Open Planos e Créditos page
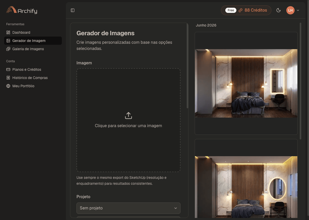 [33, 69]
